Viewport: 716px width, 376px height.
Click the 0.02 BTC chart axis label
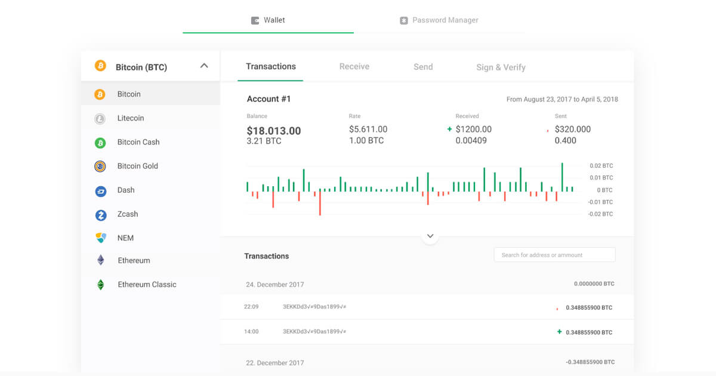[601, 166]
